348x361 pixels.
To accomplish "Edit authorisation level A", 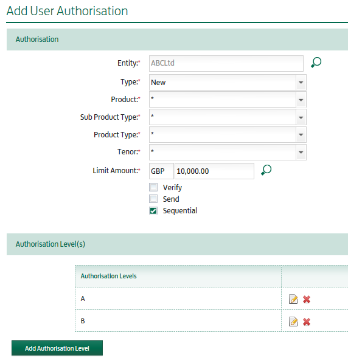I will coord(293,299).
